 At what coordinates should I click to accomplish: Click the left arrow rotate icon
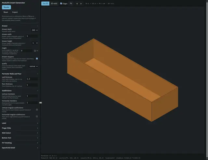(77, 4)
